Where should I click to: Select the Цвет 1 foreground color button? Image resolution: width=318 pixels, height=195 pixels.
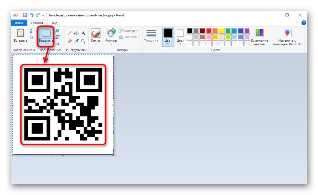[x=168, y=37]
